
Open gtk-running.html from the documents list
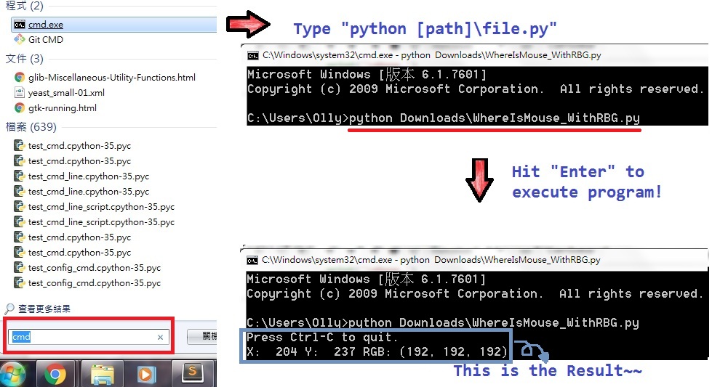pos(62,107)
